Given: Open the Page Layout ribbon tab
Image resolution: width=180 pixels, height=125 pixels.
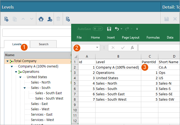Looking at the screenshot, I should [131, 37].
